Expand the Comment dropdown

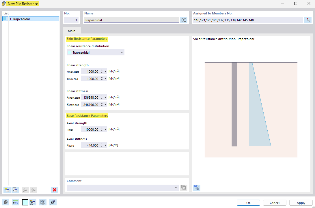(176, 188)
